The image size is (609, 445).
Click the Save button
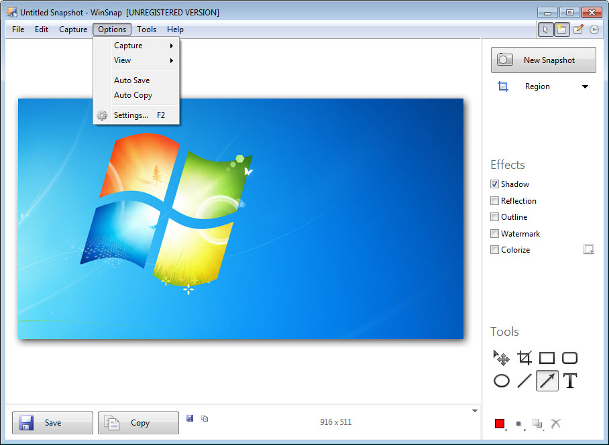tap(52, 422)
